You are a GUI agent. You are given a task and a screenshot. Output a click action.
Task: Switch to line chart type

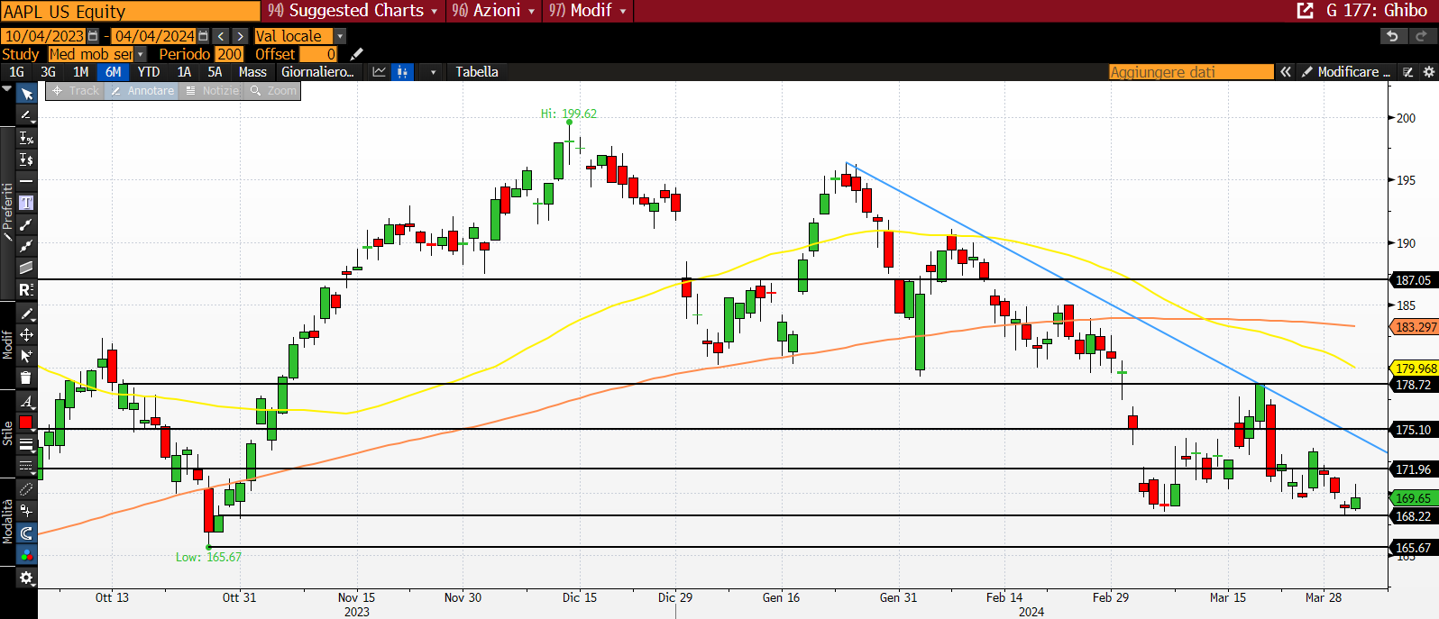pos(380,72)
